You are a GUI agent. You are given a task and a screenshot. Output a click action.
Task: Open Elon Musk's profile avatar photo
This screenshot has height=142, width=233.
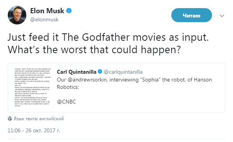[x=17, y=15]
